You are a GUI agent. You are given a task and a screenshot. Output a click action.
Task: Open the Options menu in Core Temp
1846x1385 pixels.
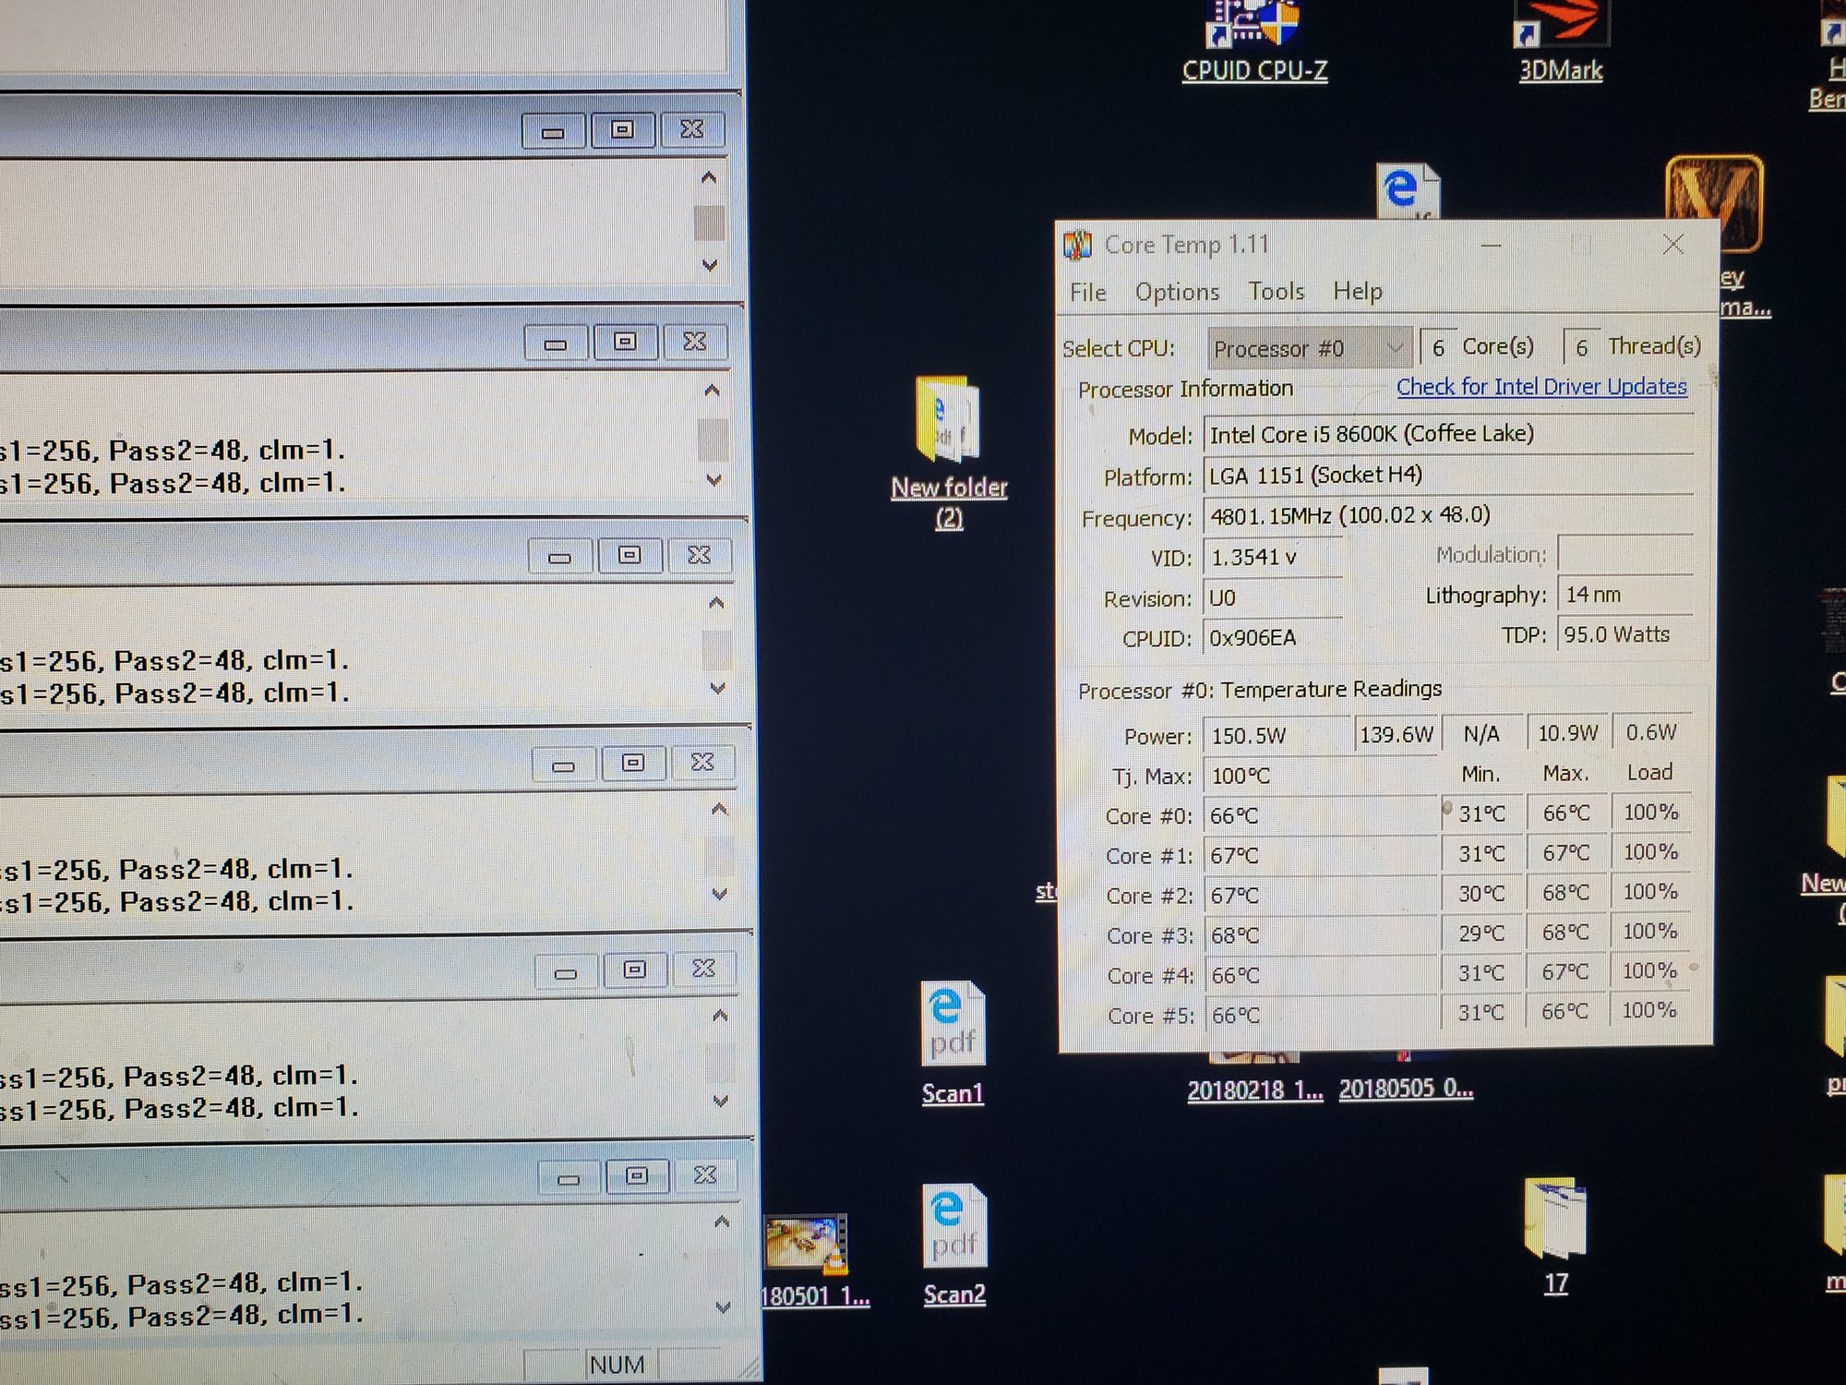click(x=1177, y=293)
